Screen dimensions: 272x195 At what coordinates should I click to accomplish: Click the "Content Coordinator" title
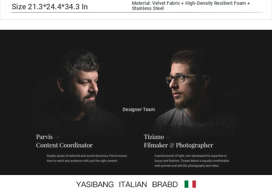64,145
